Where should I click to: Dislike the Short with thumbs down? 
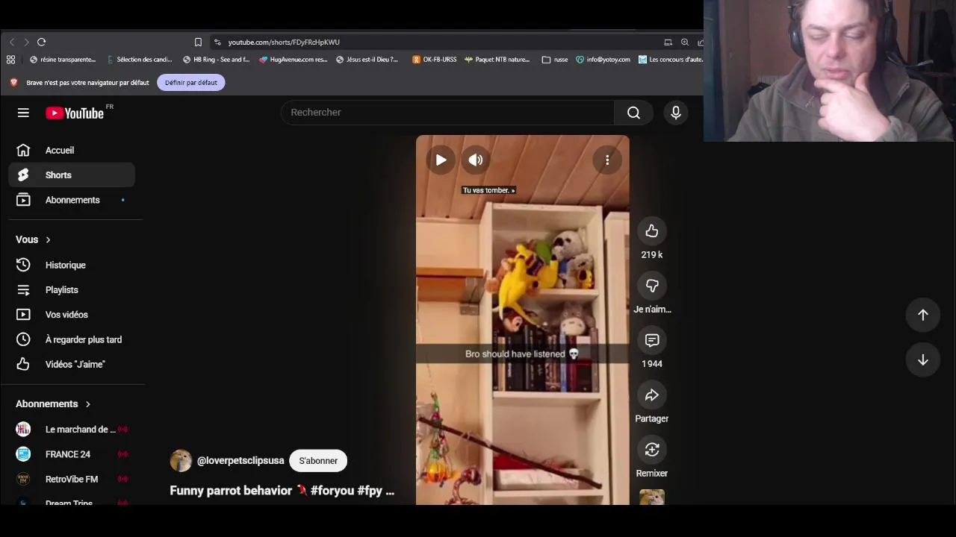pos(652,286)
